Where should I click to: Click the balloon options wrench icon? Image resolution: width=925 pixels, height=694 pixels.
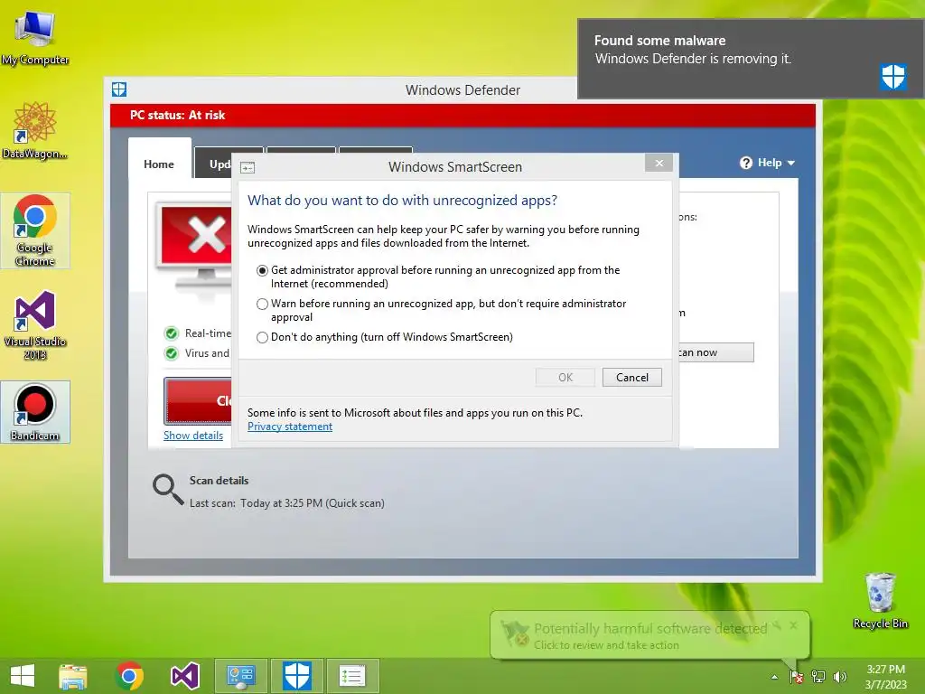778,625
